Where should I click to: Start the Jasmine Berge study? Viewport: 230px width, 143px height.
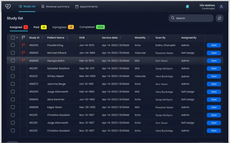pos(214,84)
